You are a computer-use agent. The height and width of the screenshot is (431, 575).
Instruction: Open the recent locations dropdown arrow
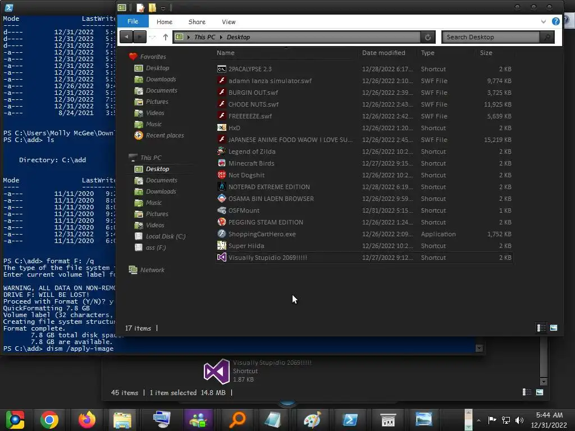(x=153, y=37)
